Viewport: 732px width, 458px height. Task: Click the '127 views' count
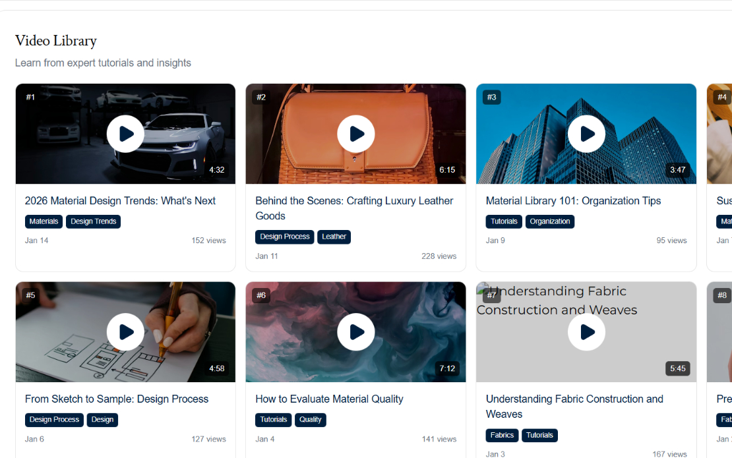[208, 439]
